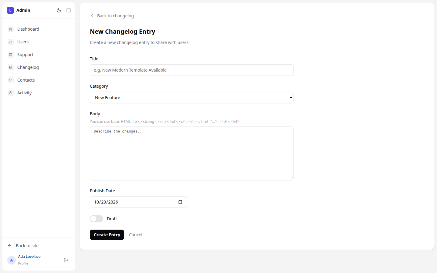This screenshot has height=273, width=437.
Task: Click the Create Entry button
Action: (x=107, y=235)
